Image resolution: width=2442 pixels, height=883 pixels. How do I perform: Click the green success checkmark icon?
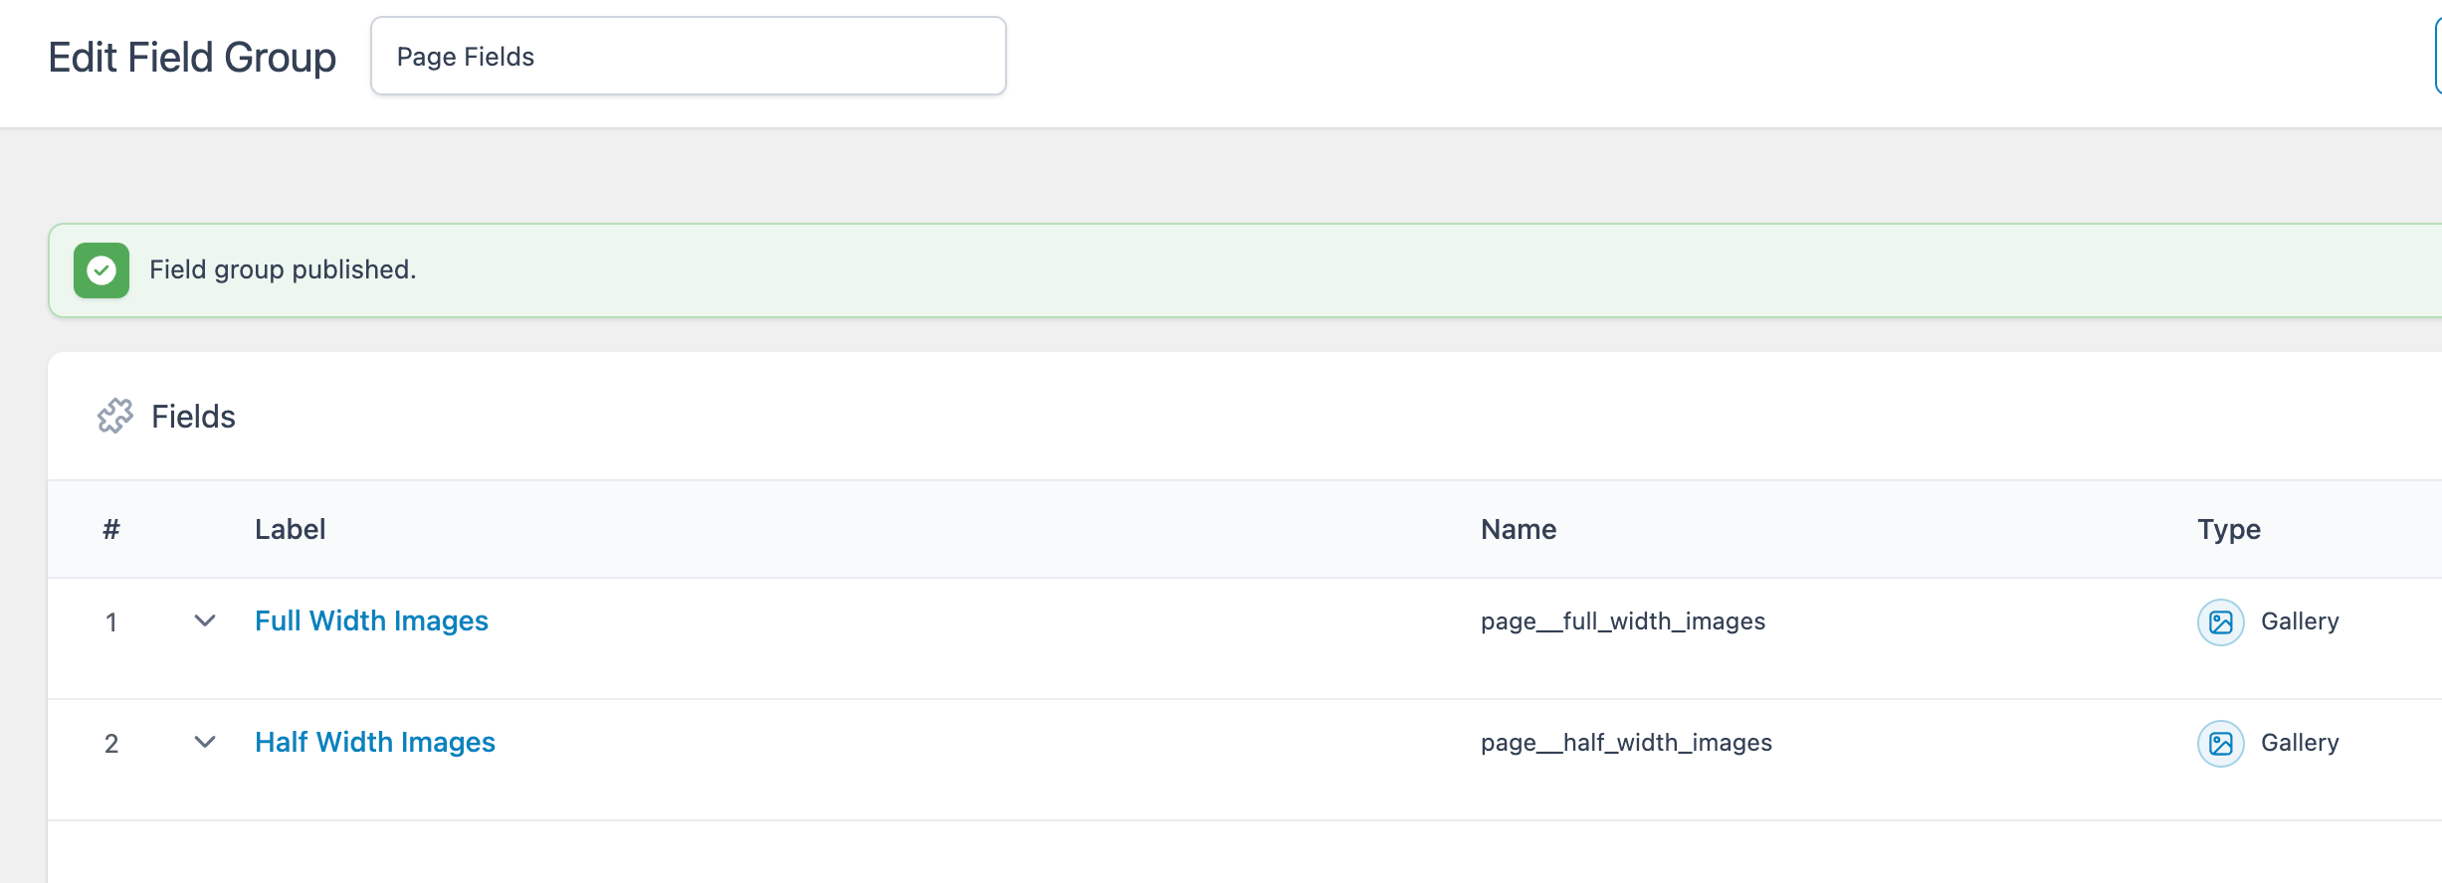click(x=102, y=270)
